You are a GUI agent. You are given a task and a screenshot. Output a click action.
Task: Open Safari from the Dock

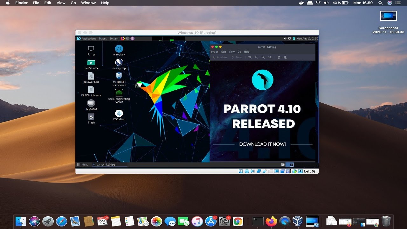tap(62, 221)
